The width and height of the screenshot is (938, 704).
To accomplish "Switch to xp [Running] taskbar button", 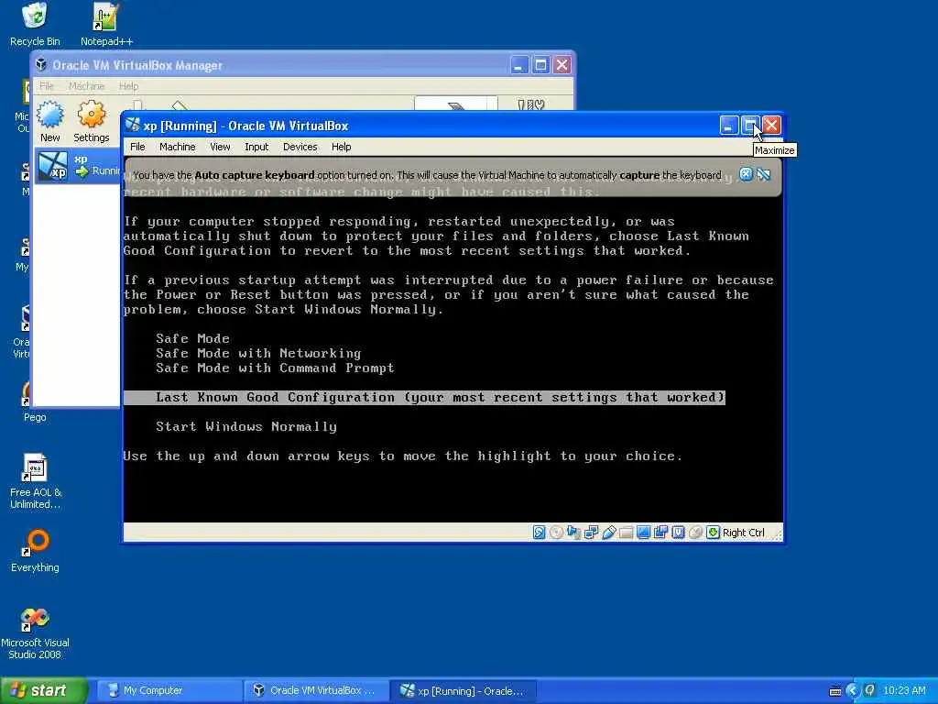I will coord(463,690).
